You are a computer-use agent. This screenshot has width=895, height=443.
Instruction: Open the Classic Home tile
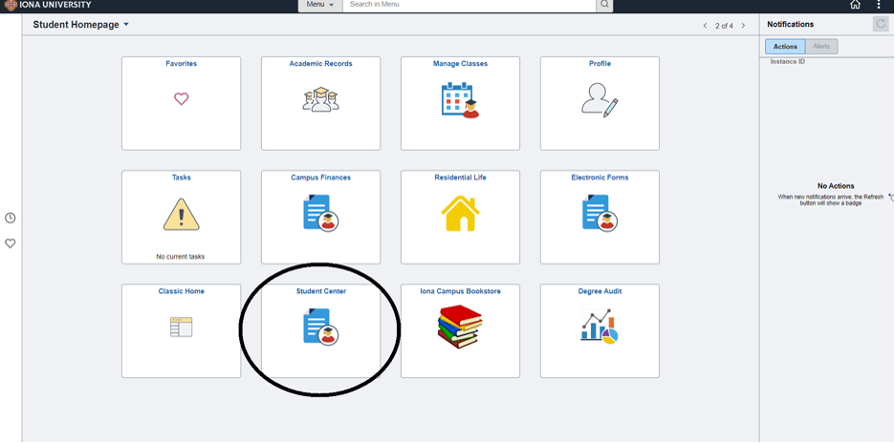pyautogui.click(x=181, y=329)
